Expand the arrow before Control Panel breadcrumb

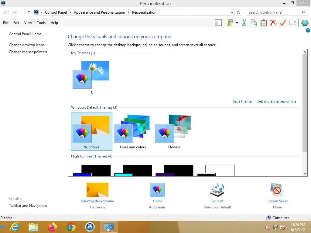(41, 12)
